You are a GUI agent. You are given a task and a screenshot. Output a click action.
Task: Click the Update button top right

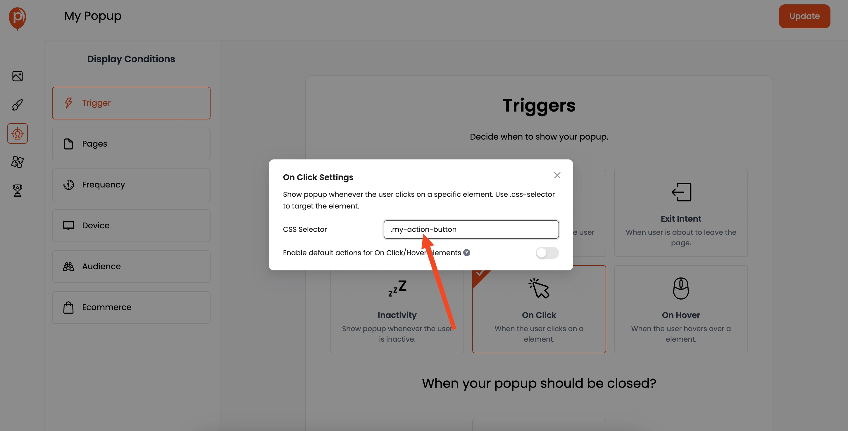point(804,16)
